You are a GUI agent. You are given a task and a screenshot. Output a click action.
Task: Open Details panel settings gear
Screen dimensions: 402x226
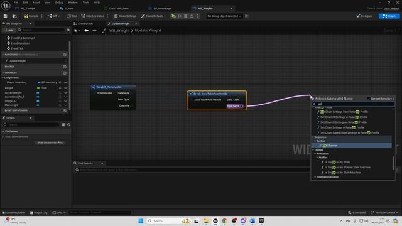coord(69,125)
